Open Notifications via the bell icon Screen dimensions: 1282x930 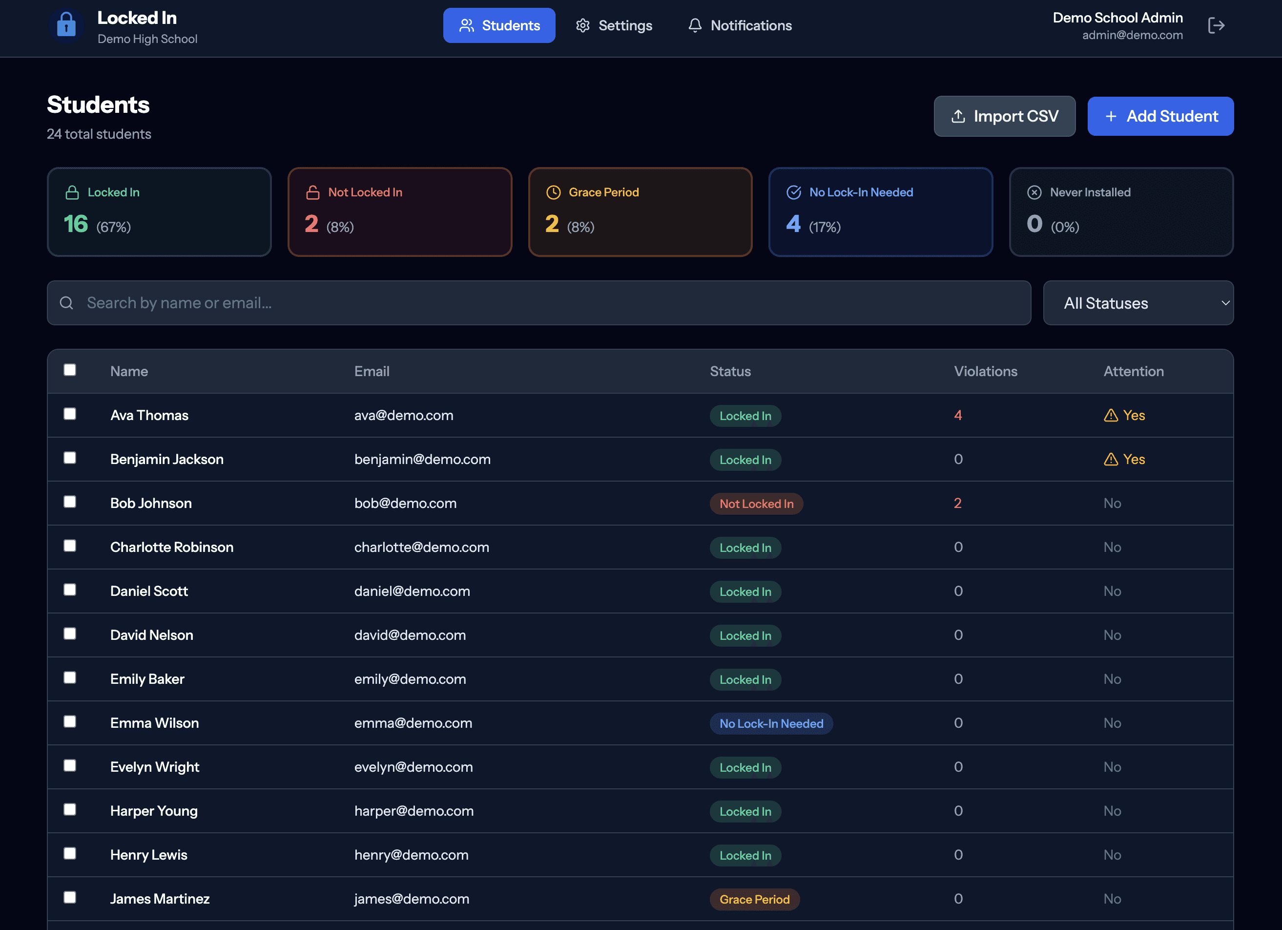[x=695, y=25]
